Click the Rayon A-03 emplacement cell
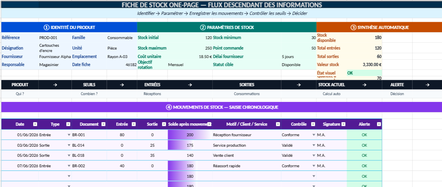The height and width of the screenshot is (187, 442). coord(122,56)
